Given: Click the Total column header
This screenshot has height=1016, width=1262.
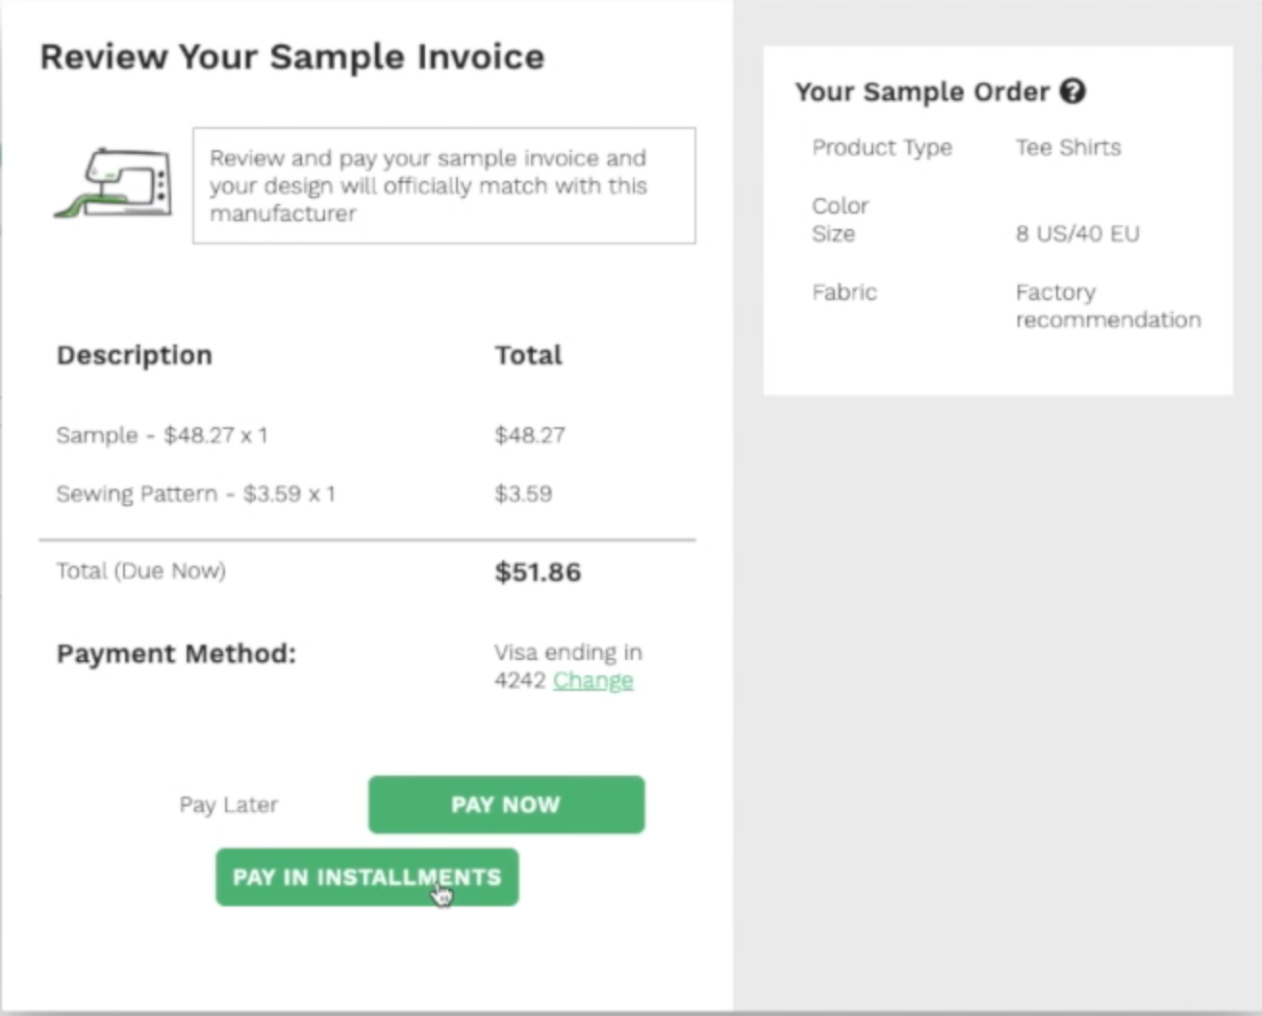Looking at the screenshot, I should 528,355.
